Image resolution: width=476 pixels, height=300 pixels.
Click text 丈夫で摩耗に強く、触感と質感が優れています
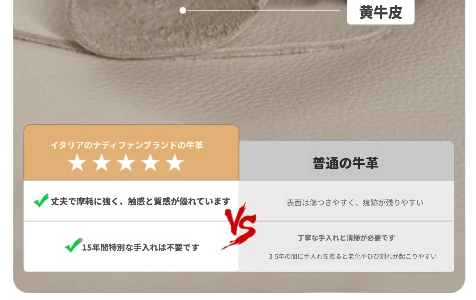click(141, 201)
